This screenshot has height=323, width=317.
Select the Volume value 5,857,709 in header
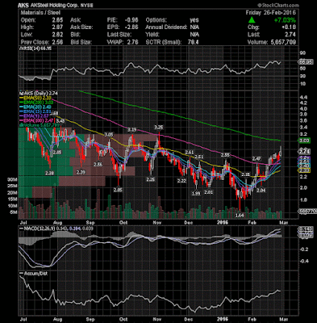point(282,42)
